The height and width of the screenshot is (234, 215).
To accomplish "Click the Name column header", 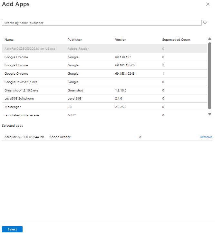I will click(x=9, y=40).
